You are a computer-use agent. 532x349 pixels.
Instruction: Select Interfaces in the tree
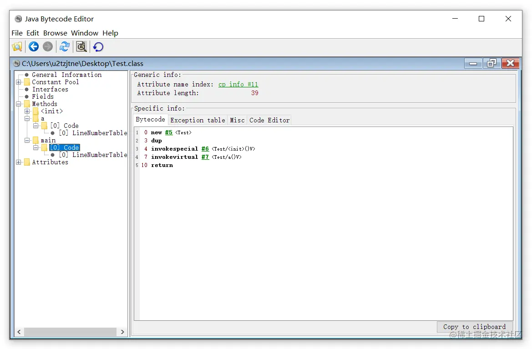click(x=50, y=89)
